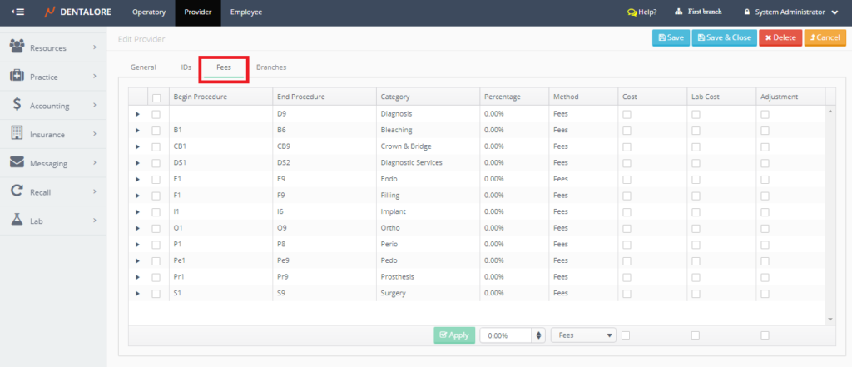Screen dimensions: 852x367
Task: Click the Lab flask icon
Action: 17,221
